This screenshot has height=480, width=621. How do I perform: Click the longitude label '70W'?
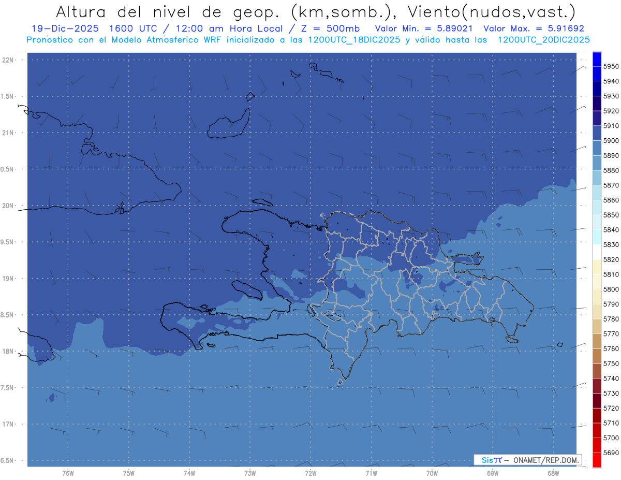(x=432, y=473)
